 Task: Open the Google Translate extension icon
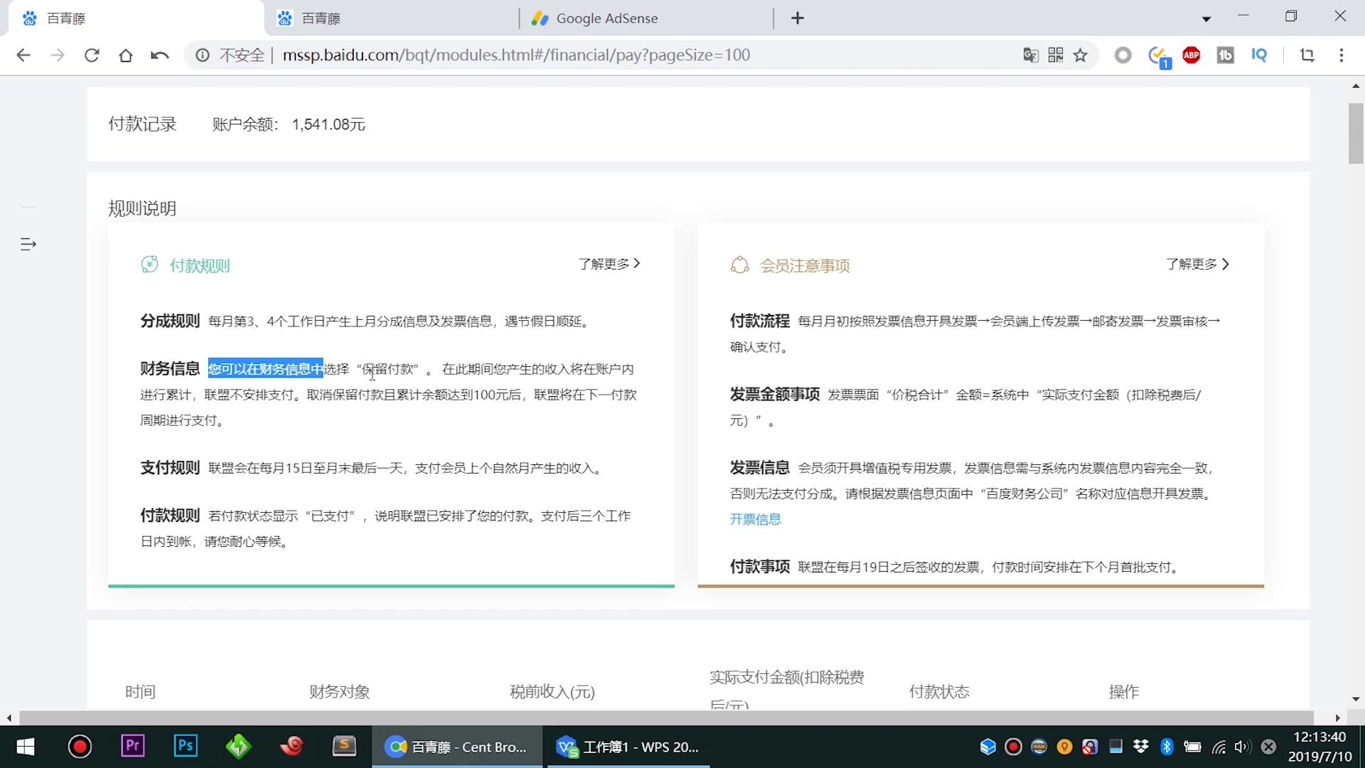(1031, 55)
